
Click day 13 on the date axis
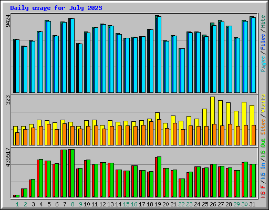(110, 204)
